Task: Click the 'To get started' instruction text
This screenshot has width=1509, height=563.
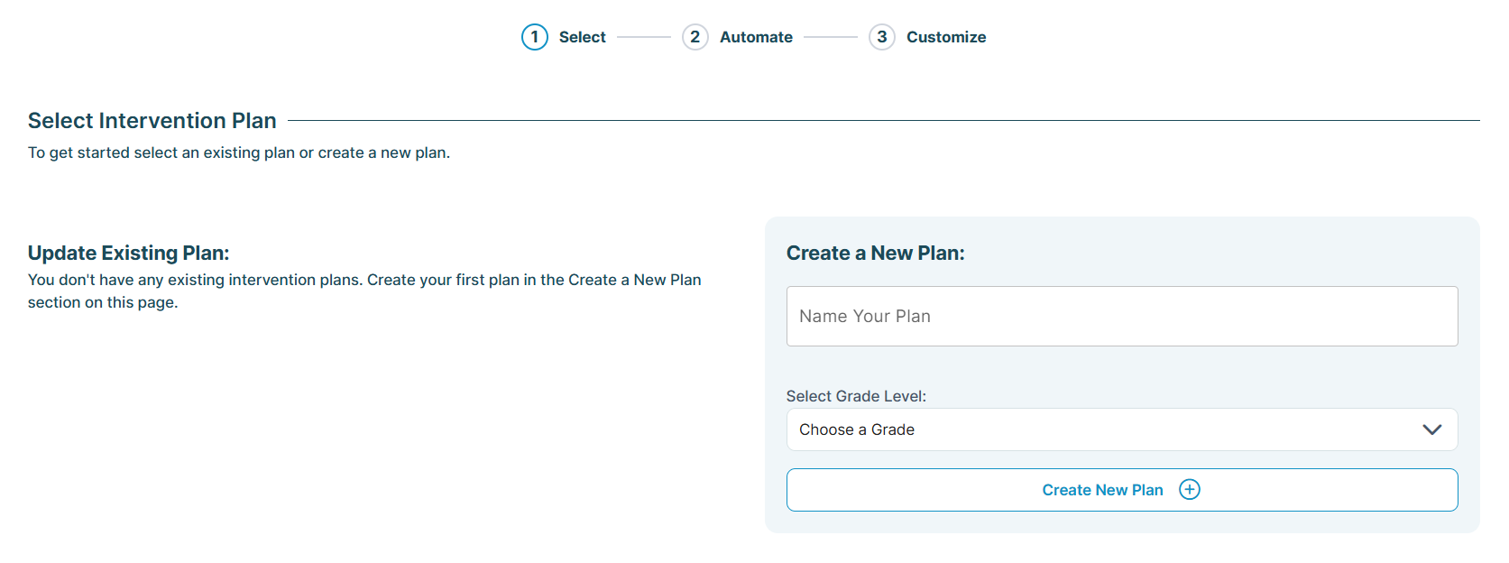Action: point(239,152)
